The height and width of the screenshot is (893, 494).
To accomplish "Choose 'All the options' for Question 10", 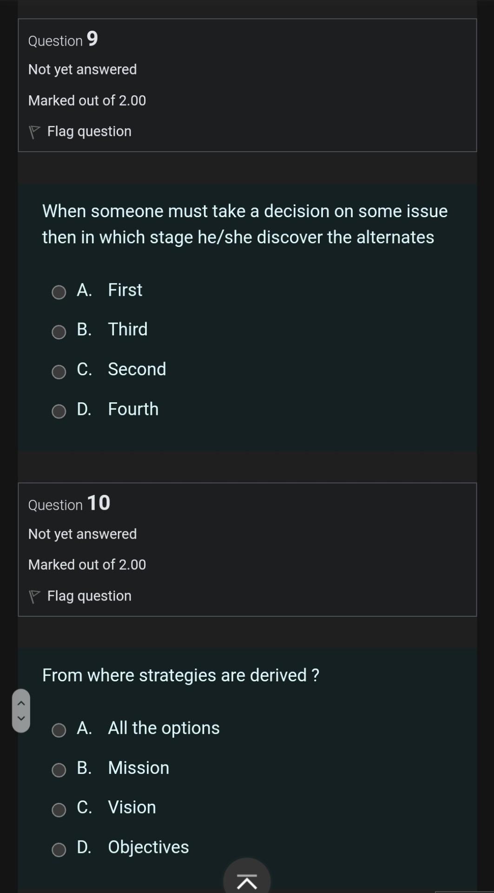I will point(59,730).
